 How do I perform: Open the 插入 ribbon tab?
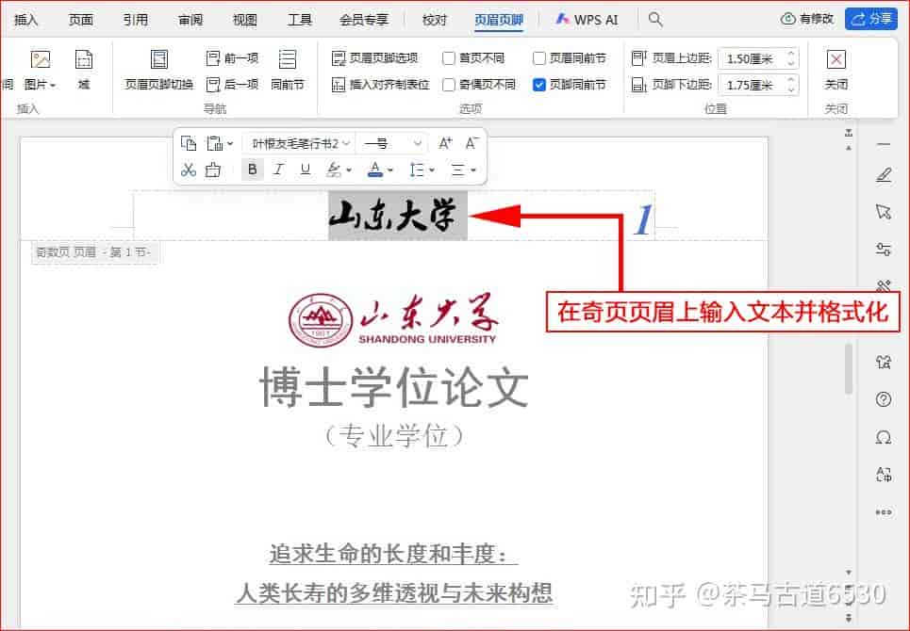click(26, 20)
